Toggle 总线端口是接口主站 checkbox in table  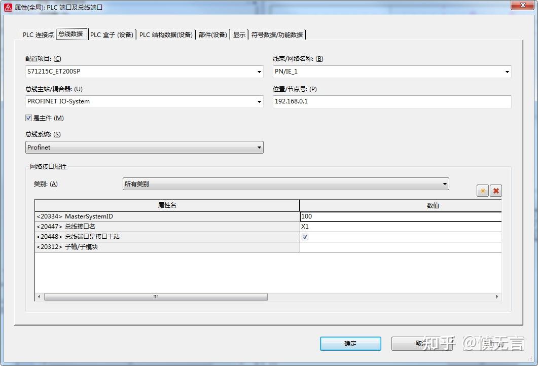coord(305,237)
